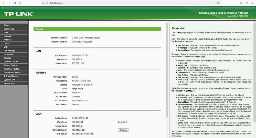Click the main status panel scrollbar
The height and width of the screenshot is (138, 256).
click(167, 70)
